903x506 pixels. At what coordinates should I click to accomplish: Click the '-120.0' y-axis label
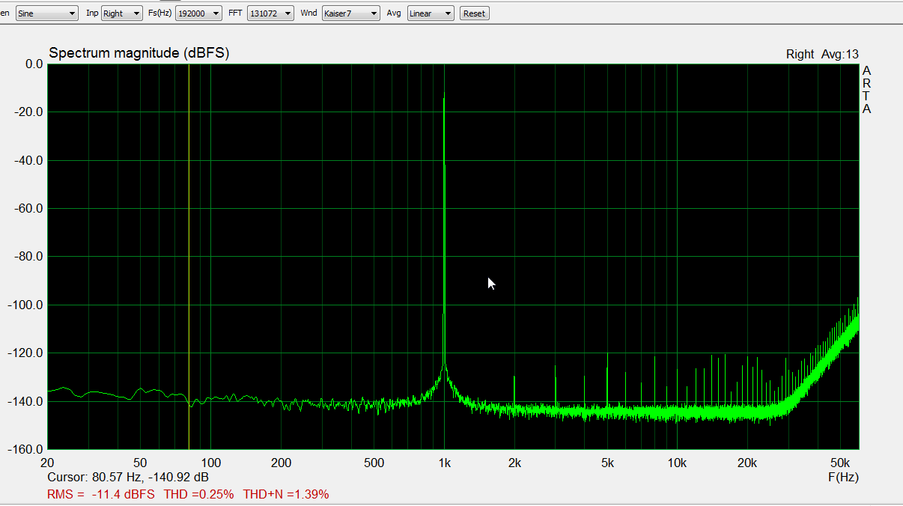click(26, 353)
